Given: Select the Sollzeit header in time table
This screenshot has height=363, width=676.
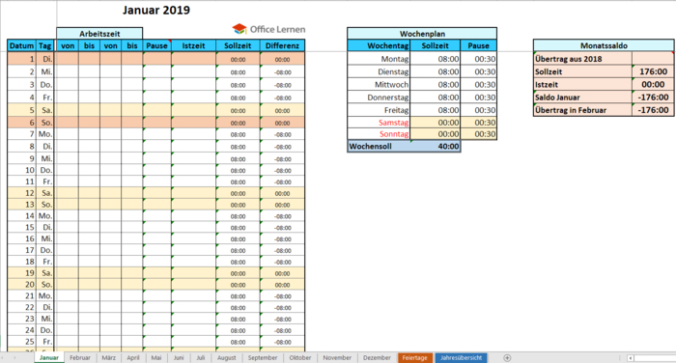Looking at the screenshot, I should (238, 45).
